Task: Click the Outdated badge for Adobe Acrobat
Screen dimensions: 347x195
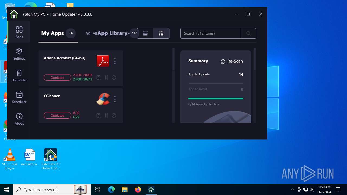Action: 57,77
